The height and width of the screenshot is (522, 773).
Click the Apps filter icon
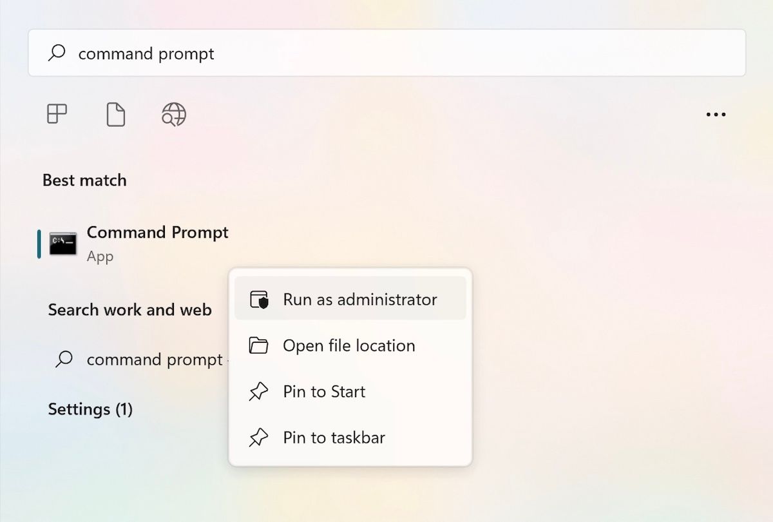tap(57, 114)
